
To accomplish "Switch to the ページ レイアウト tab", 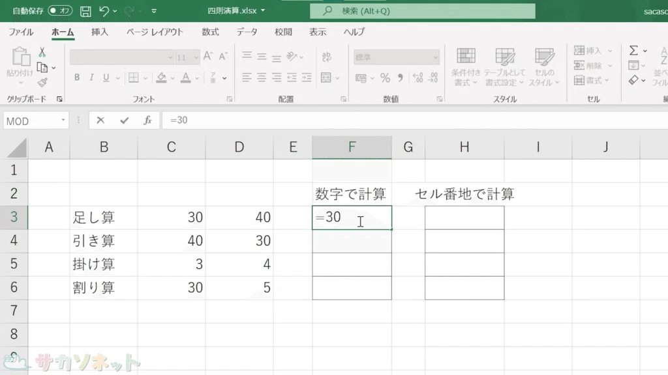I will [154, 32].
